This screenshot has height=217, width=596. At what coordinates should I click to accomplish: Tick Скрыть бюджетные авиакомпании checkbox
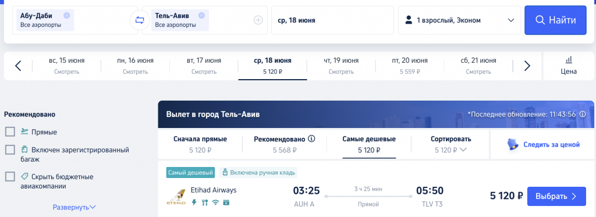[10, 177]
